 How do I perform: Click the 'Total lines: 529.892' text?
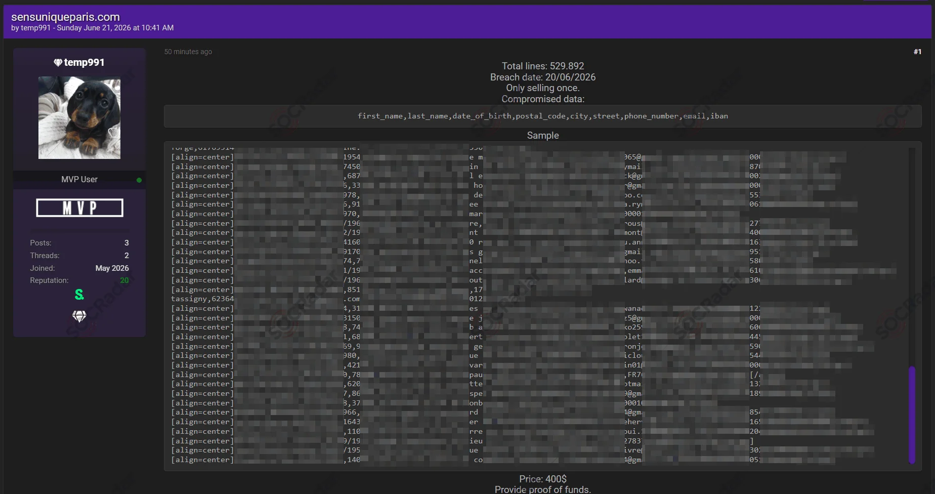(x=542, y=66)
